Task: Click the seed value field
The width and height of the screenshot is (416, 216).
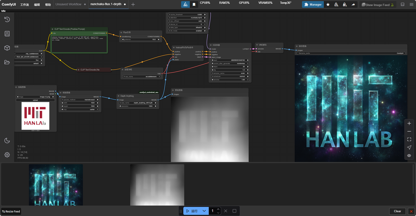Action: [230, 60]
